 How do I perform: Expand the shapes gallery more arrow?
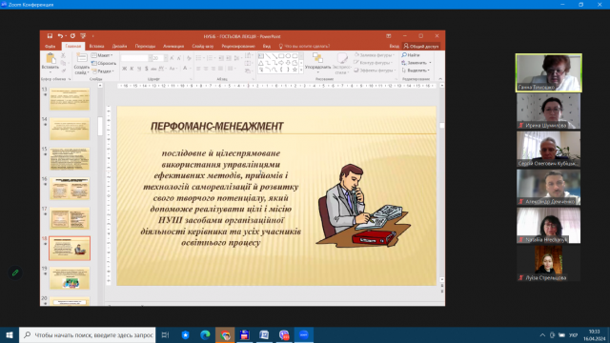[301, 70]
